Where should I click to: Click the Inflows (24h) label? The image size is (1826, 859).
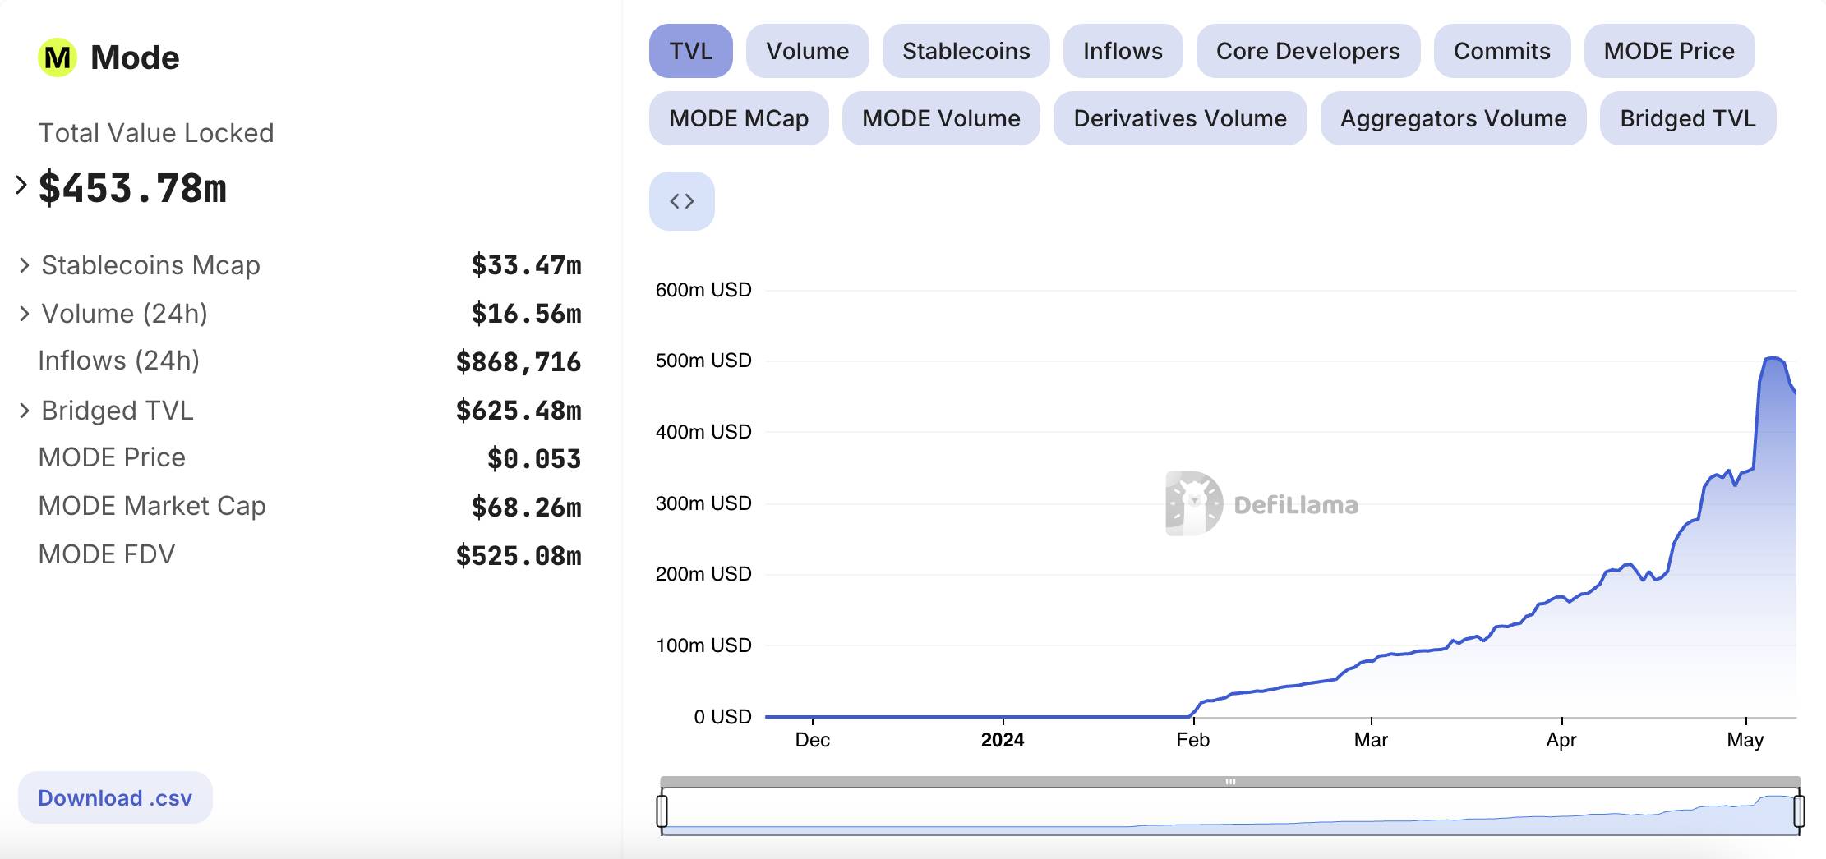tap(119, 361)
